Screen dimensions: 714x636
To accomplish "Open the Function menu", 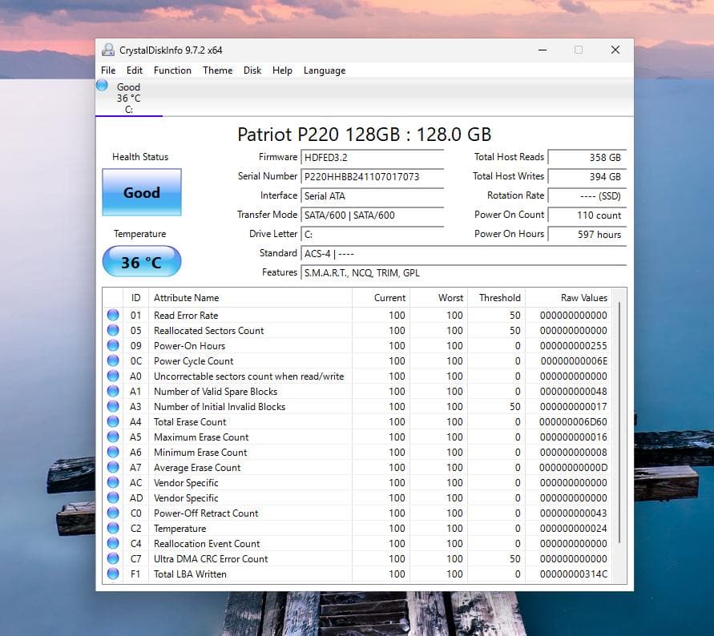I will coord(172,70).
